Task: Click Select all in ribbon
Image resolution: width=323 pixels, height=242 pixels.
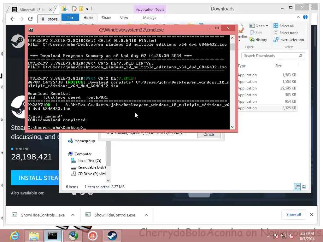Action: pos(284,26)
